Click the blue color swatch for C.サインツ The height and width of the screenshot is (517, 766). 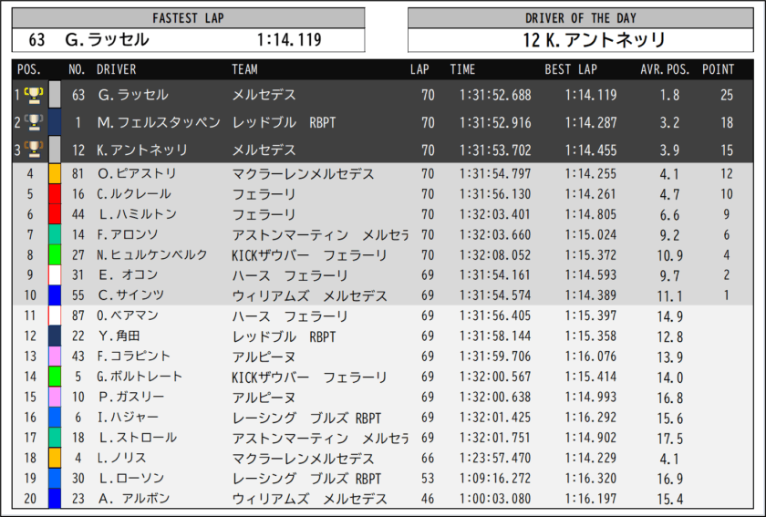point(55,295)
